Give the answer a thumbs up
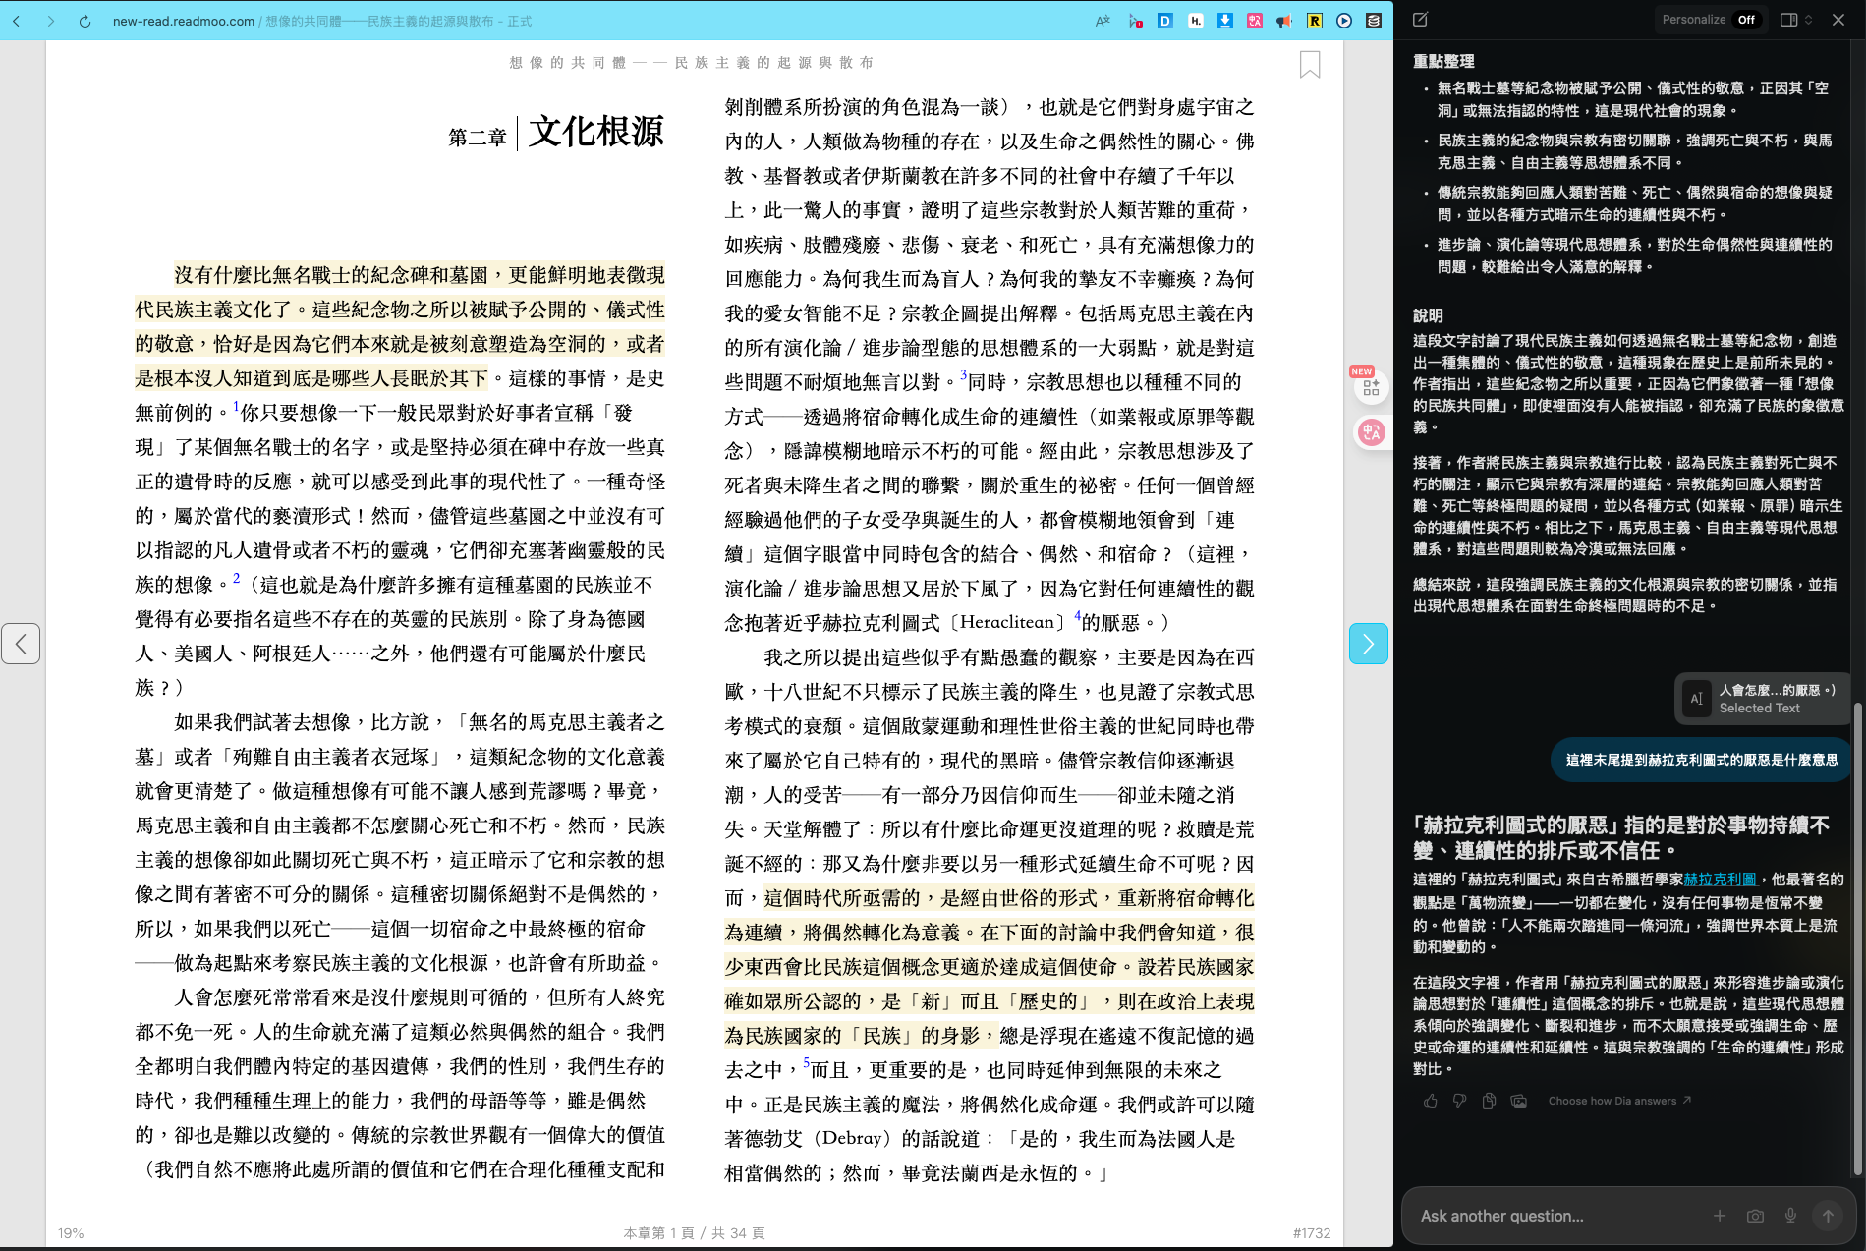The height and width of the screenshot is (1251, 1866). click(x=1431, y=1101)
